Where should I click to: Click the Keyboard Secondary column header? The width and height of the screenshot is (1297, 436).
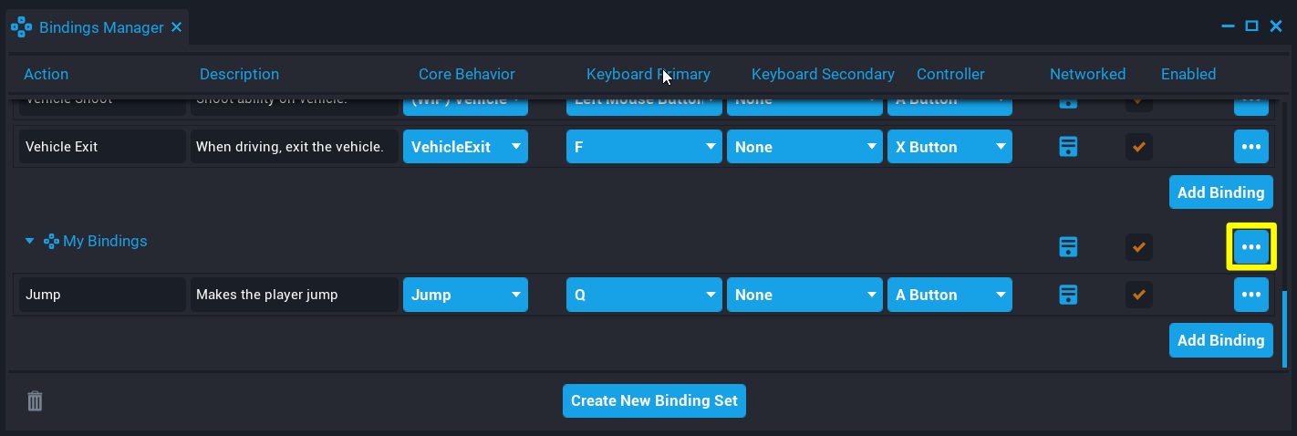823,74
